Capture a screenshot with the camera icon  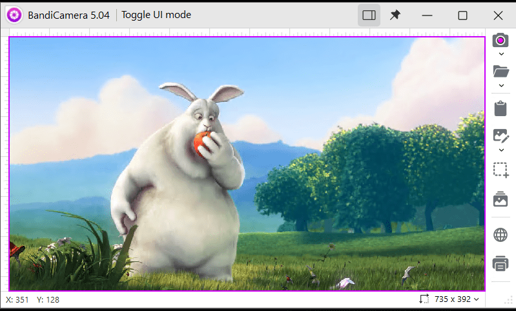pos(501,40)
